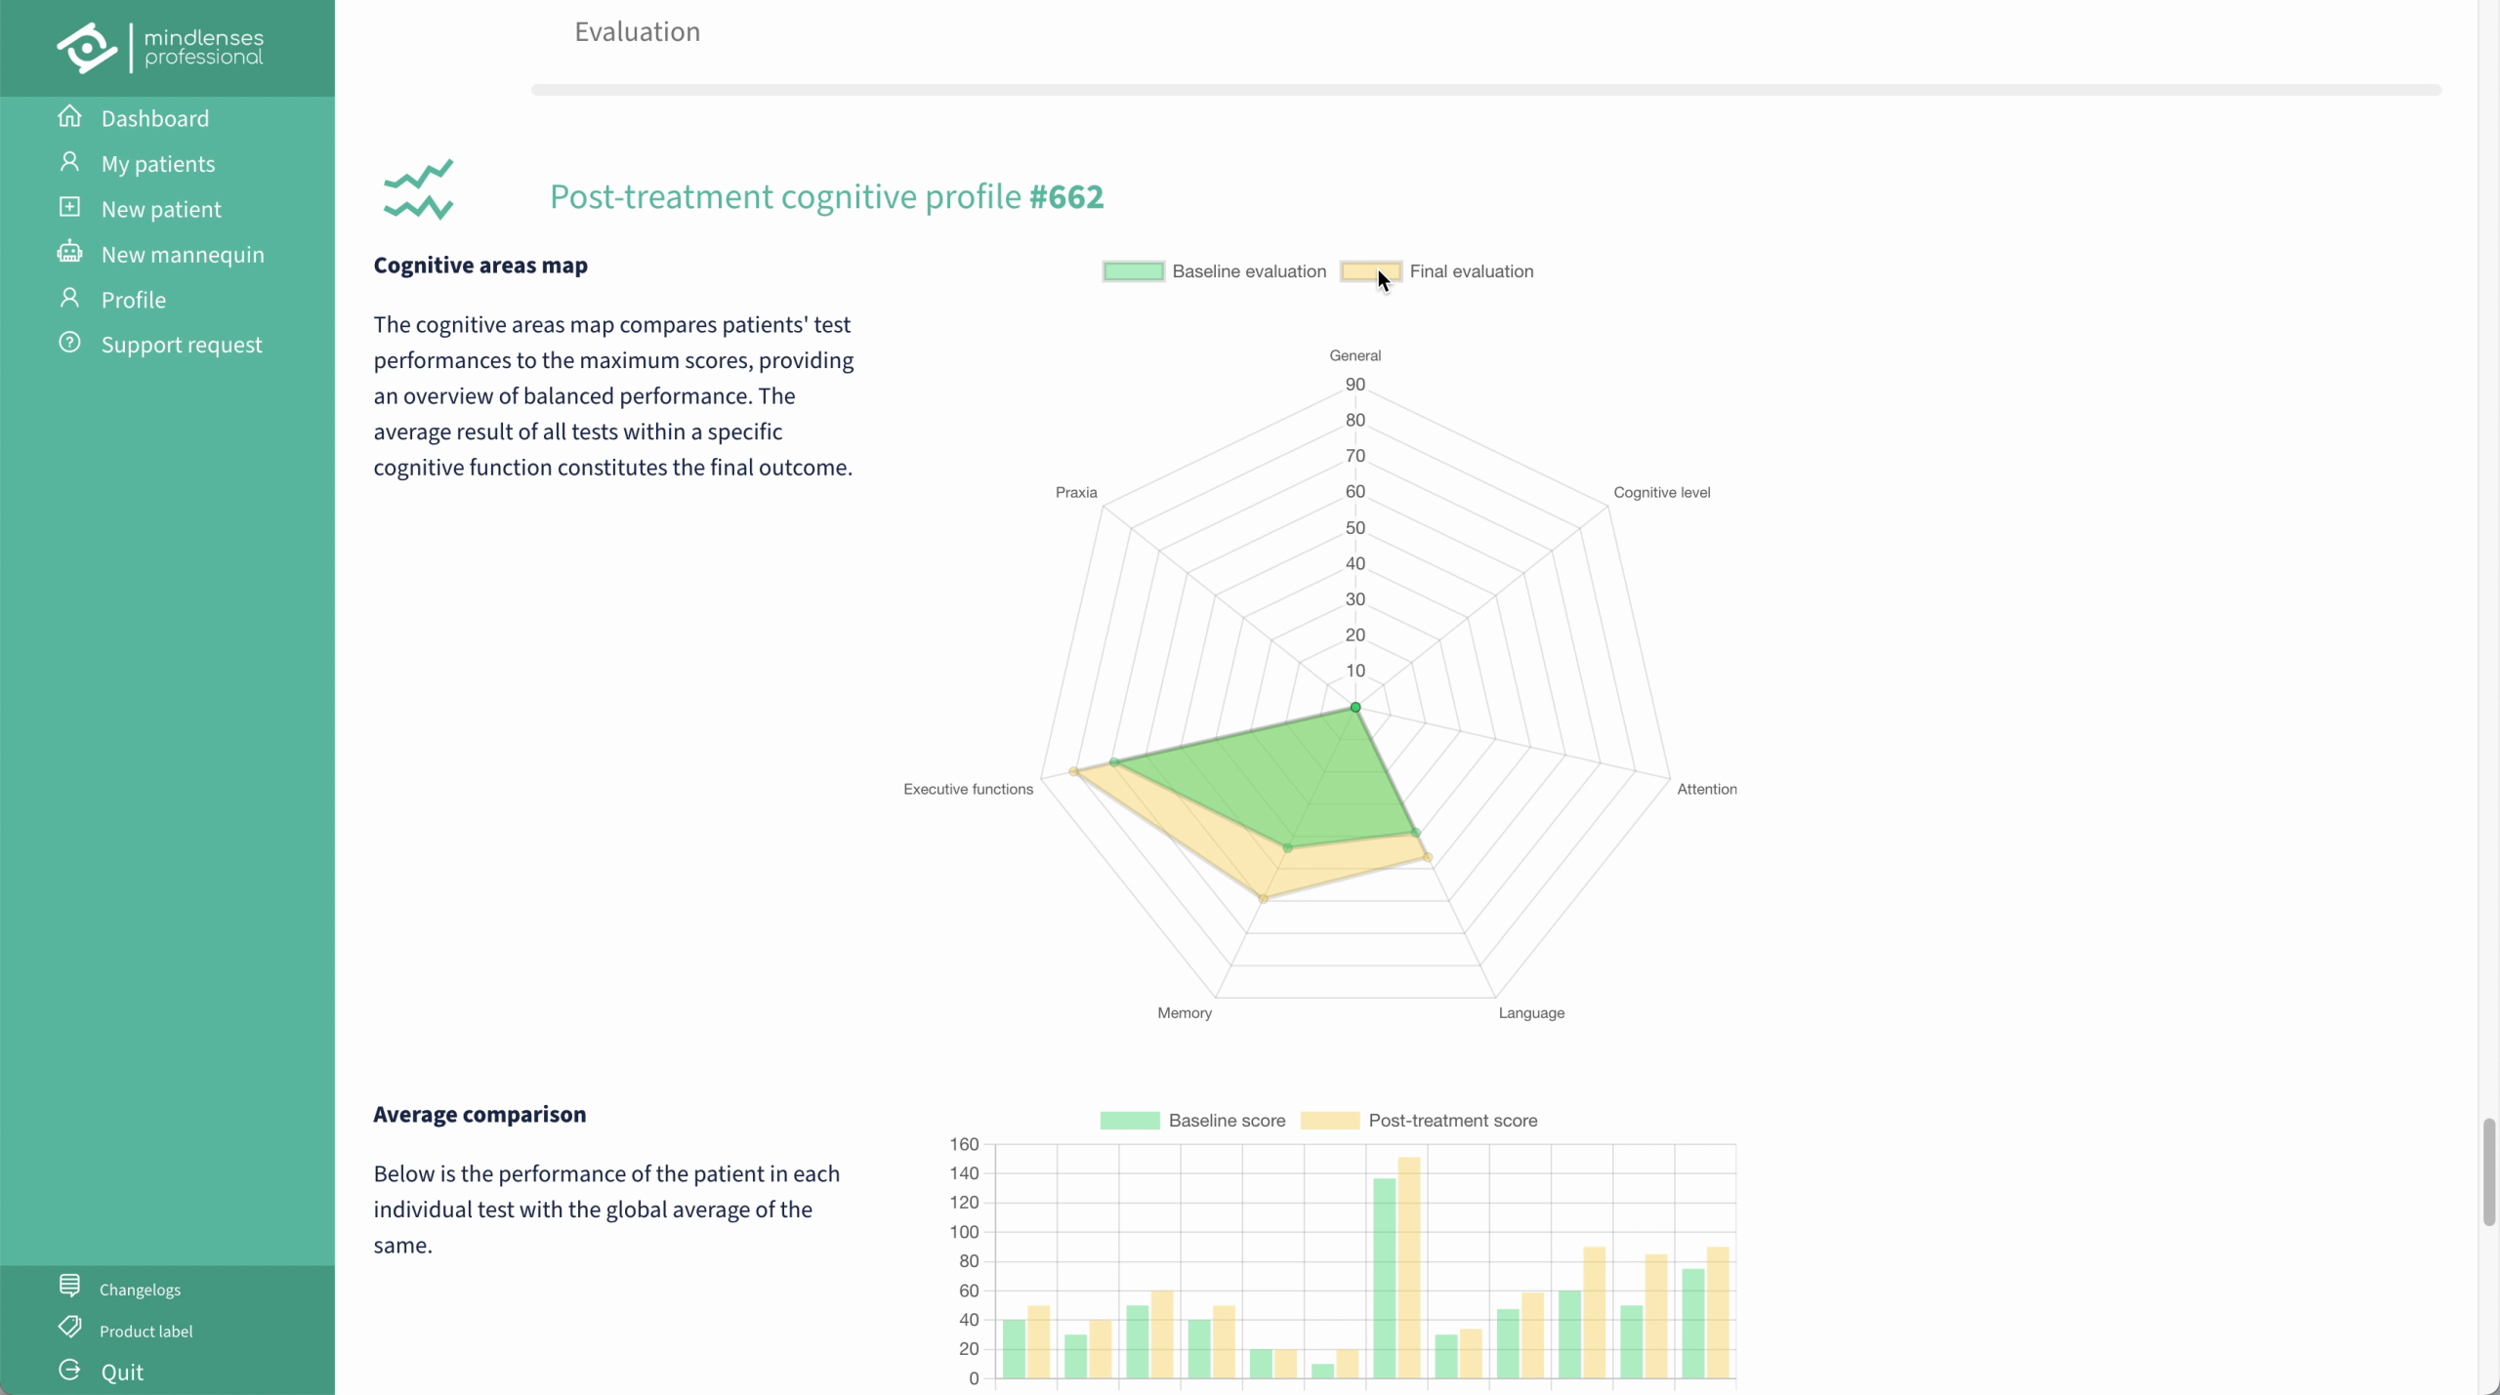Click the New patient plus icon

69,208
